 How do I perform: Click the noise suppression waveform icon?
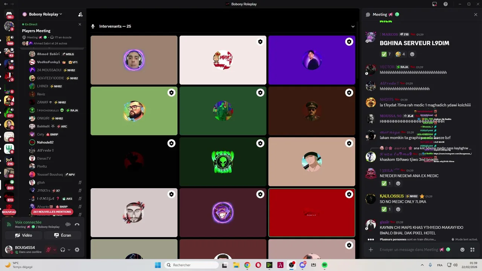pos(68,224)
